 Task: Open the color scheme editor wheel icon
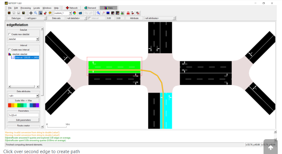point(74,13)
